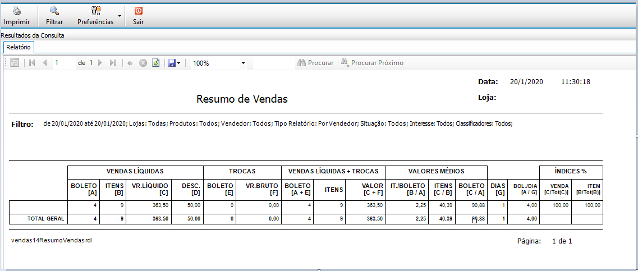Click the export save disk icon
638x271 pixels.
point(172,63)
